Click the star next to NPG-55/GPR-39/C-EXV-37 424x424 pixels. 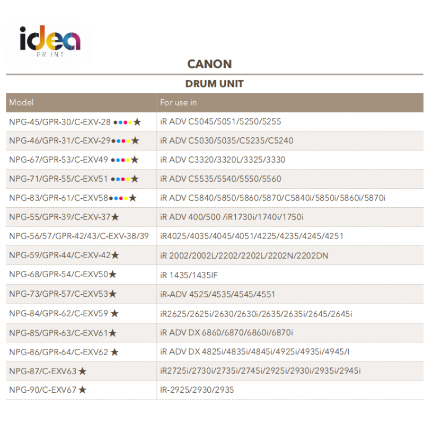[x=116, y=217]
